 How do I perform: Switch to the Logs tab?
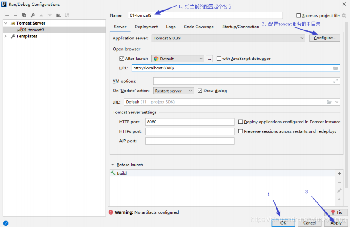[x=171, y=27]
